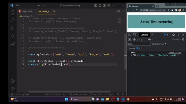The width and height of the screenshot is (186, 104).
Task: Split the editor to the right
Action: [119, 11]
